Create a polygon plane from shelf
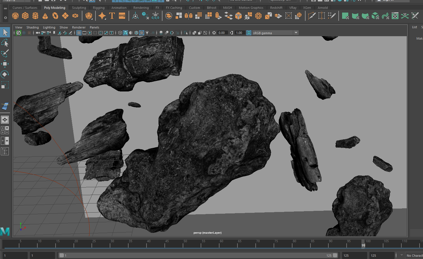The height and width of the screenshot is (259, 423). [65, 16]
